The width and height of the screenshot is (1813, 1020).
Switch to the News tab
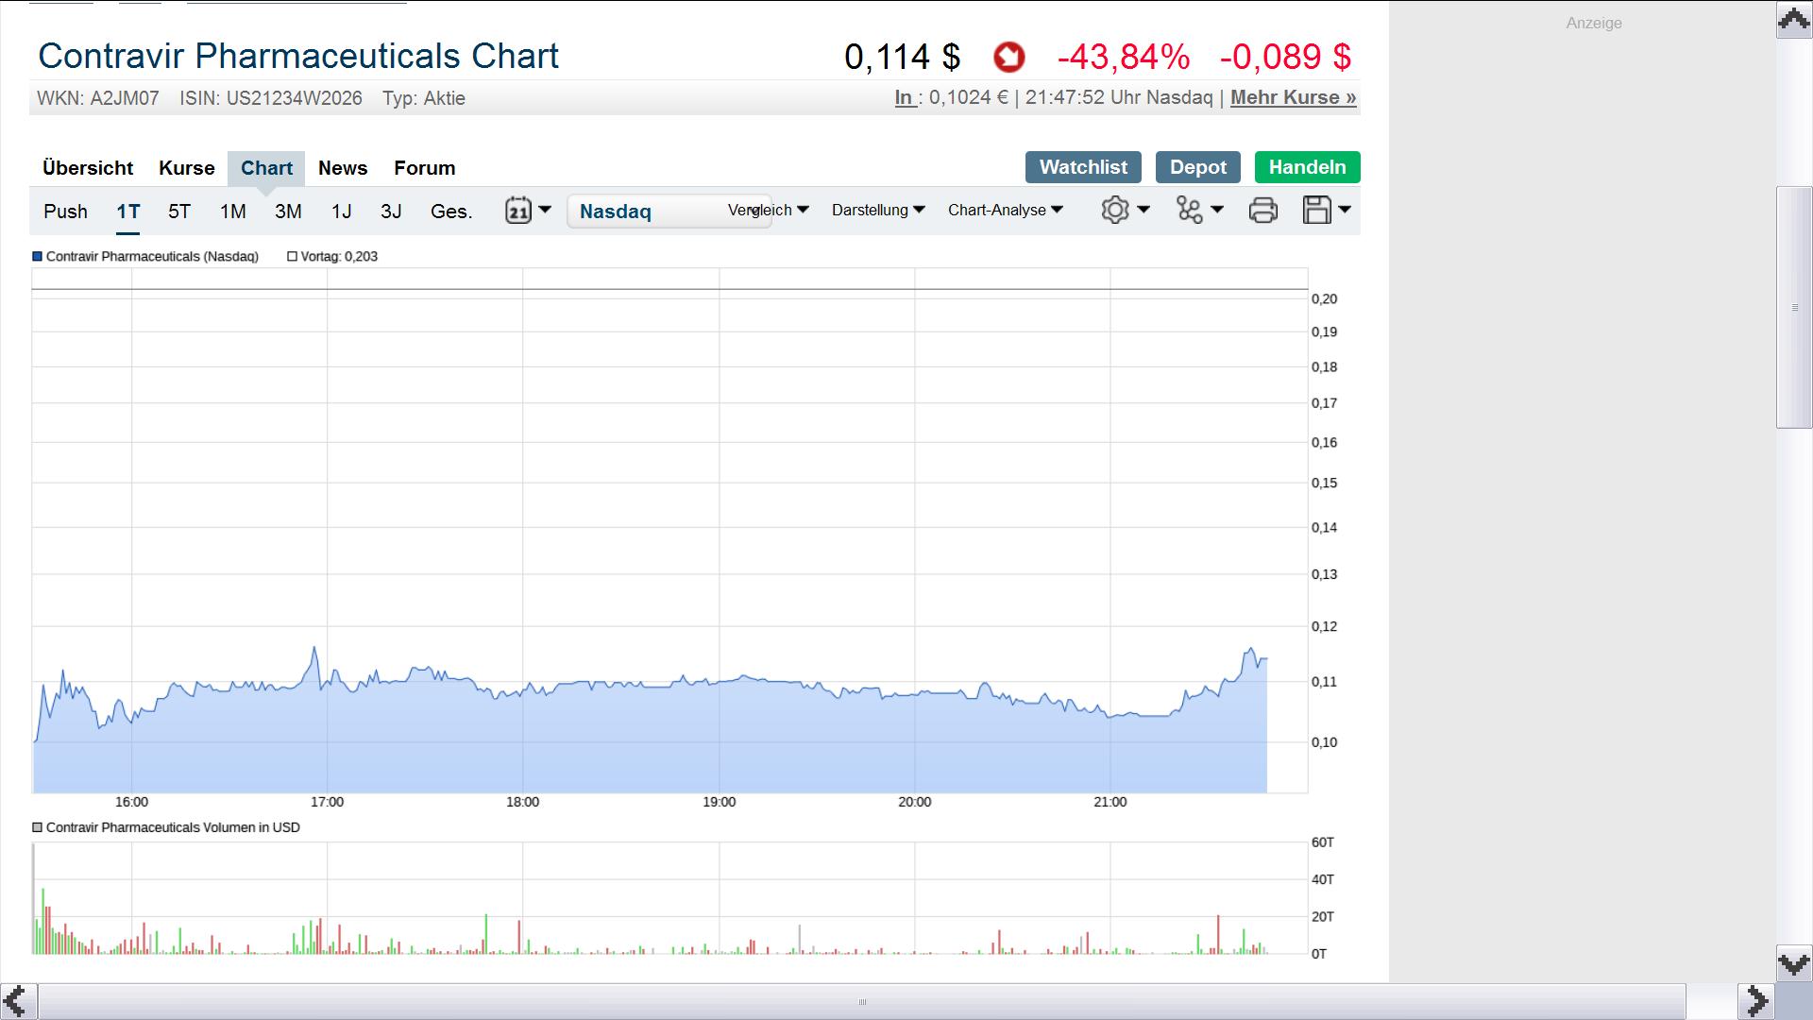coord(342,168)
